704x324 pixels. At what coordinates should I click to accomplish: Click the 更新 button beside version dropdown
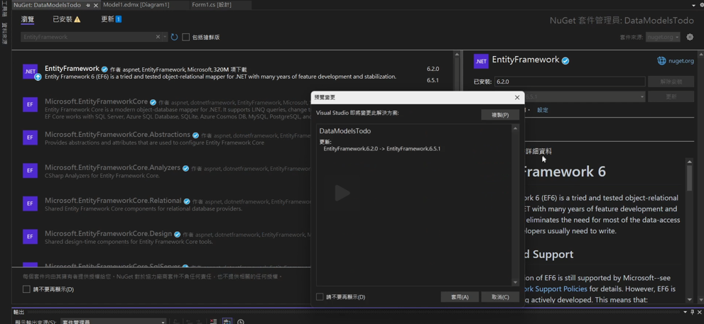click(x=671, y=96)
